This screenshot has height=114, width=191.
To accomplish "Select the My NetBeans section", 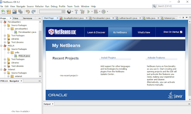I will pyautogui.click(x=120, y=33).
